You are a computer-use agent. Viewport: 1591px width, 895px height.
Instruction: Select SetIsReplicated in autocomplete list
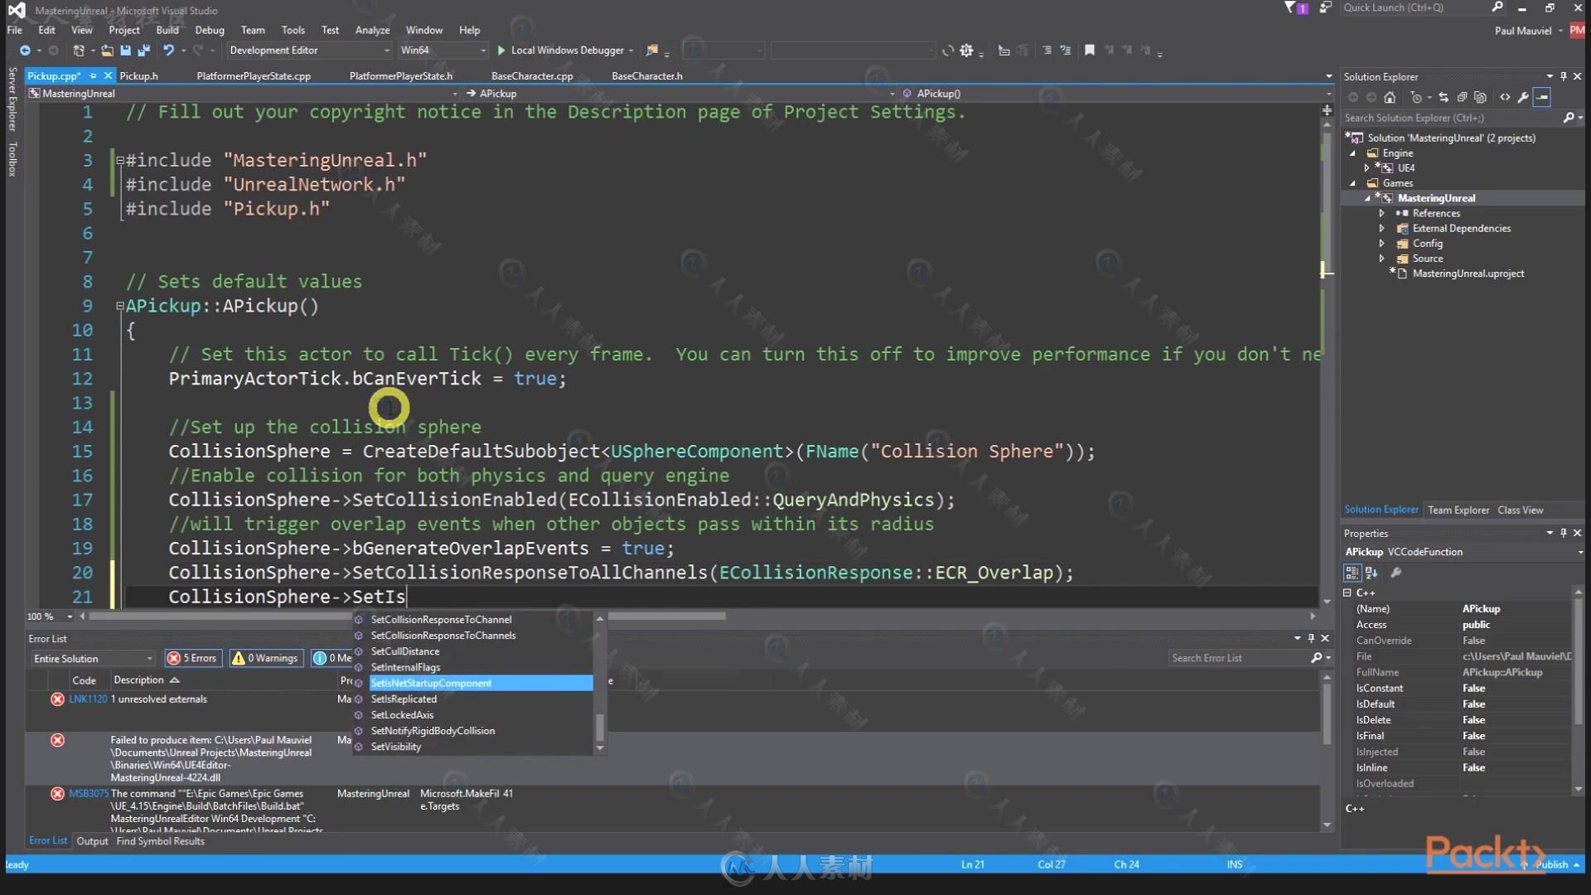pos(404,699)
